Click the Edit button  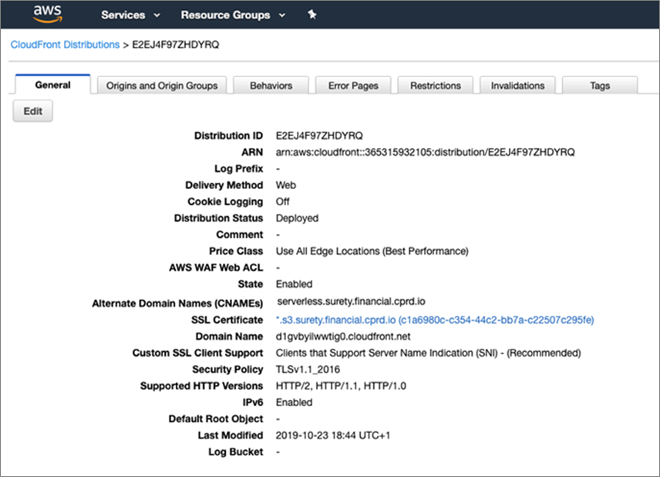(x=32, y=110)
